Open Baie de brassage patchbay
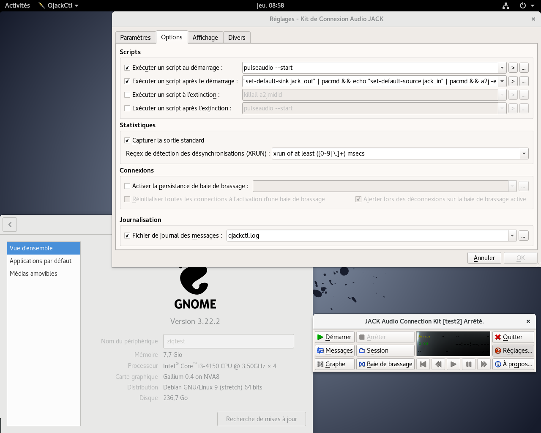Screen dimensions: 541x433 coord(385,364)
